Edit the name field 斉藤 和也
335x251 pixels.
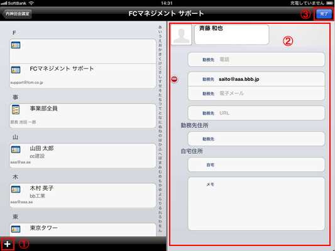[x=231, y=35]
